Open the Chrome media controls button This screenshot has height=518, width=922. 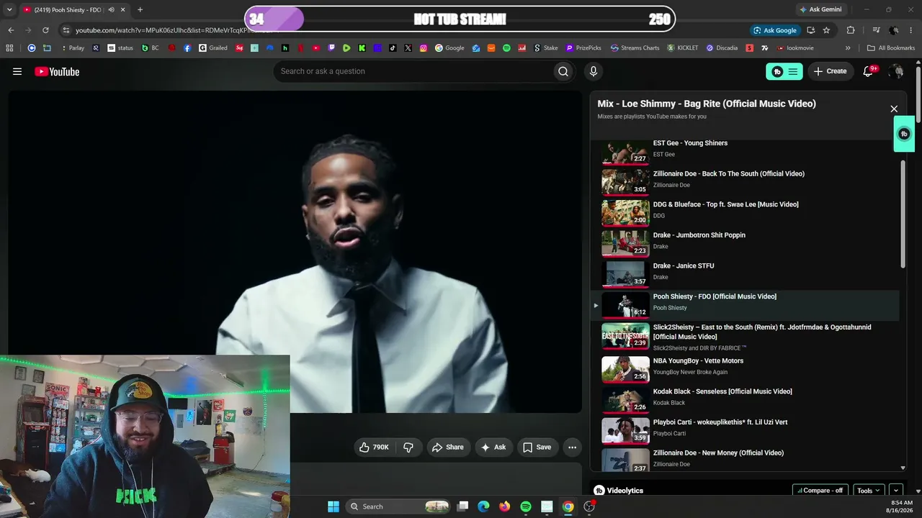coord(876,30)
